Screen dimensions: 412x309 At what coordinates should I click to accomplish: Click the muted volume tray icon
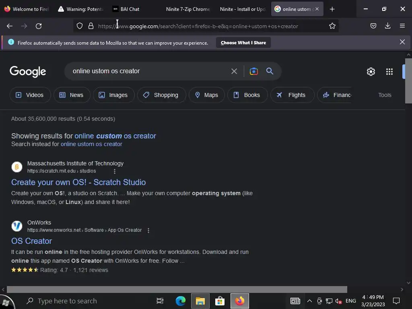tap(338, 301)
